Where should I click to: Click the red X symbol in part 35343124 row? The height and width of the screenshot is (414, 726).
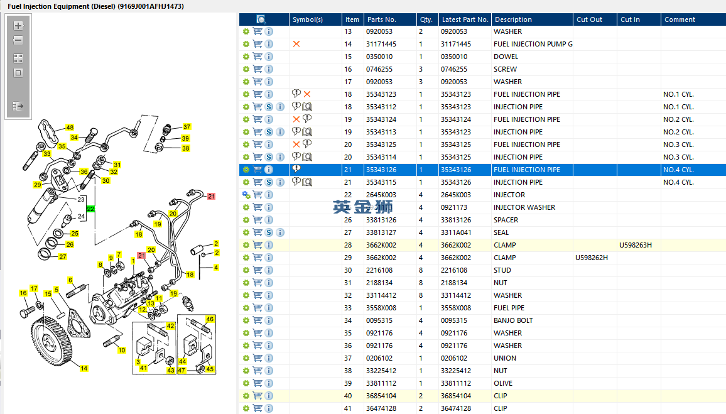(296, 119)
